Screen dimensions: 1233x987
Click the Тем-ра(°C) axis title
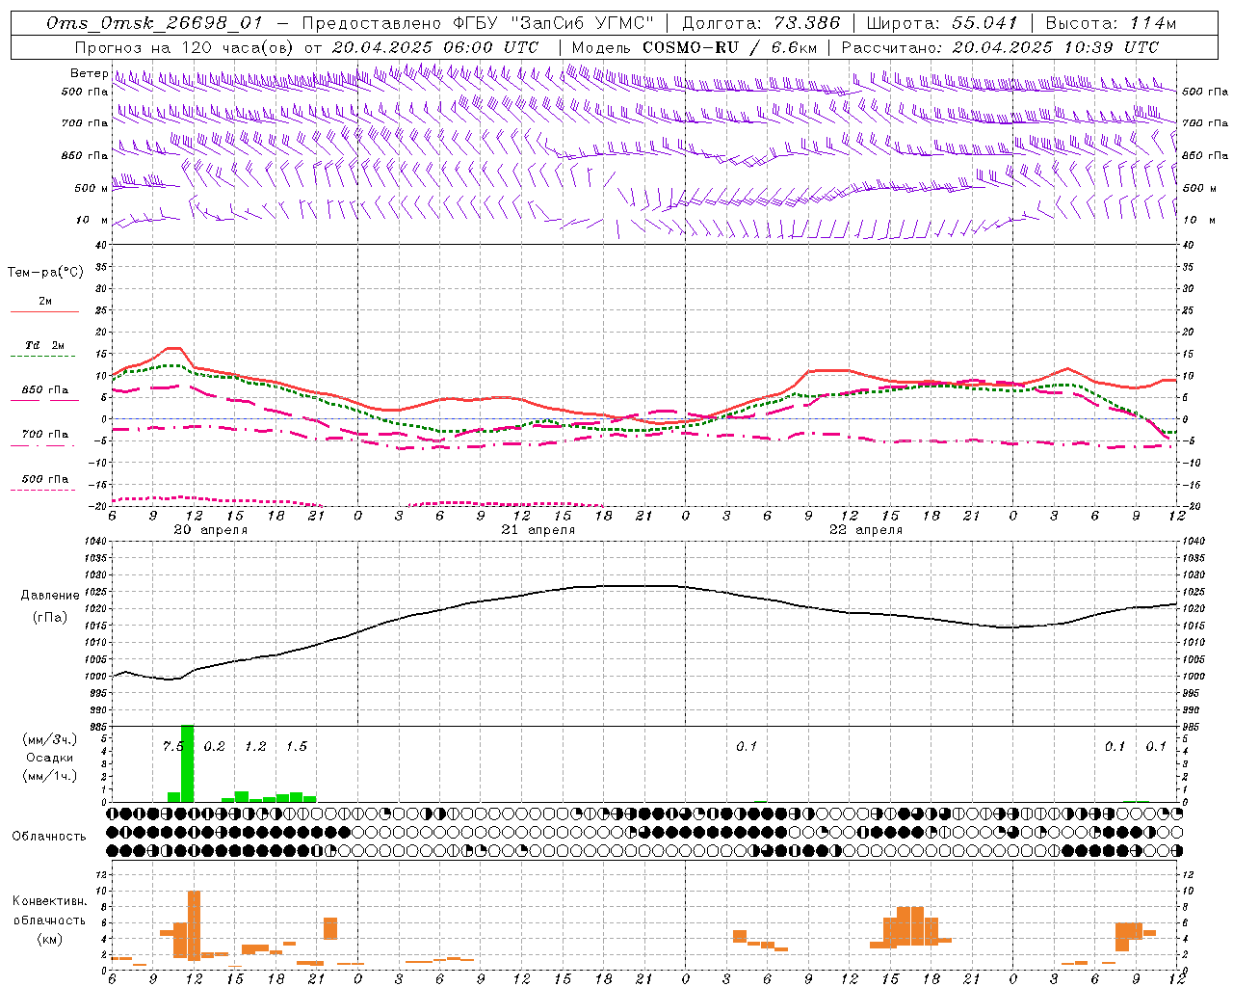pyautogui.click(x=45, y=273)
